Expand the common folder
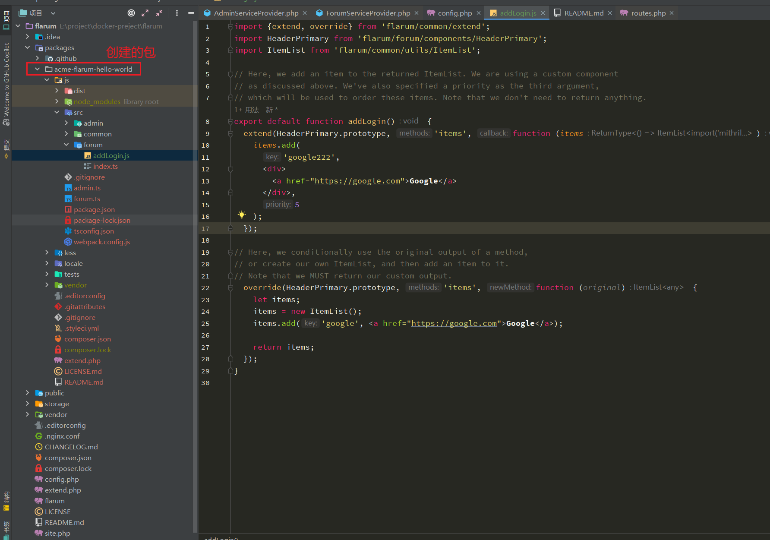Viewport: 770px width, 540px height. [x=66, y=134]
